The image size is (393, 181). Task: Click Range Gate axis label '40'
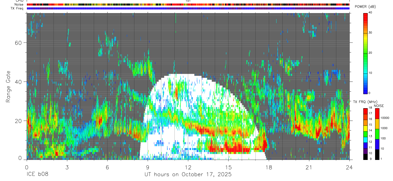[x=18, y=82]
